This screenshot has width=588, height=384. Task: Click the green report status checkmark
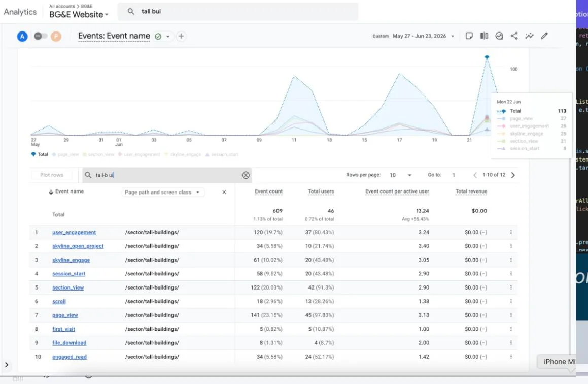coord(158,37)
